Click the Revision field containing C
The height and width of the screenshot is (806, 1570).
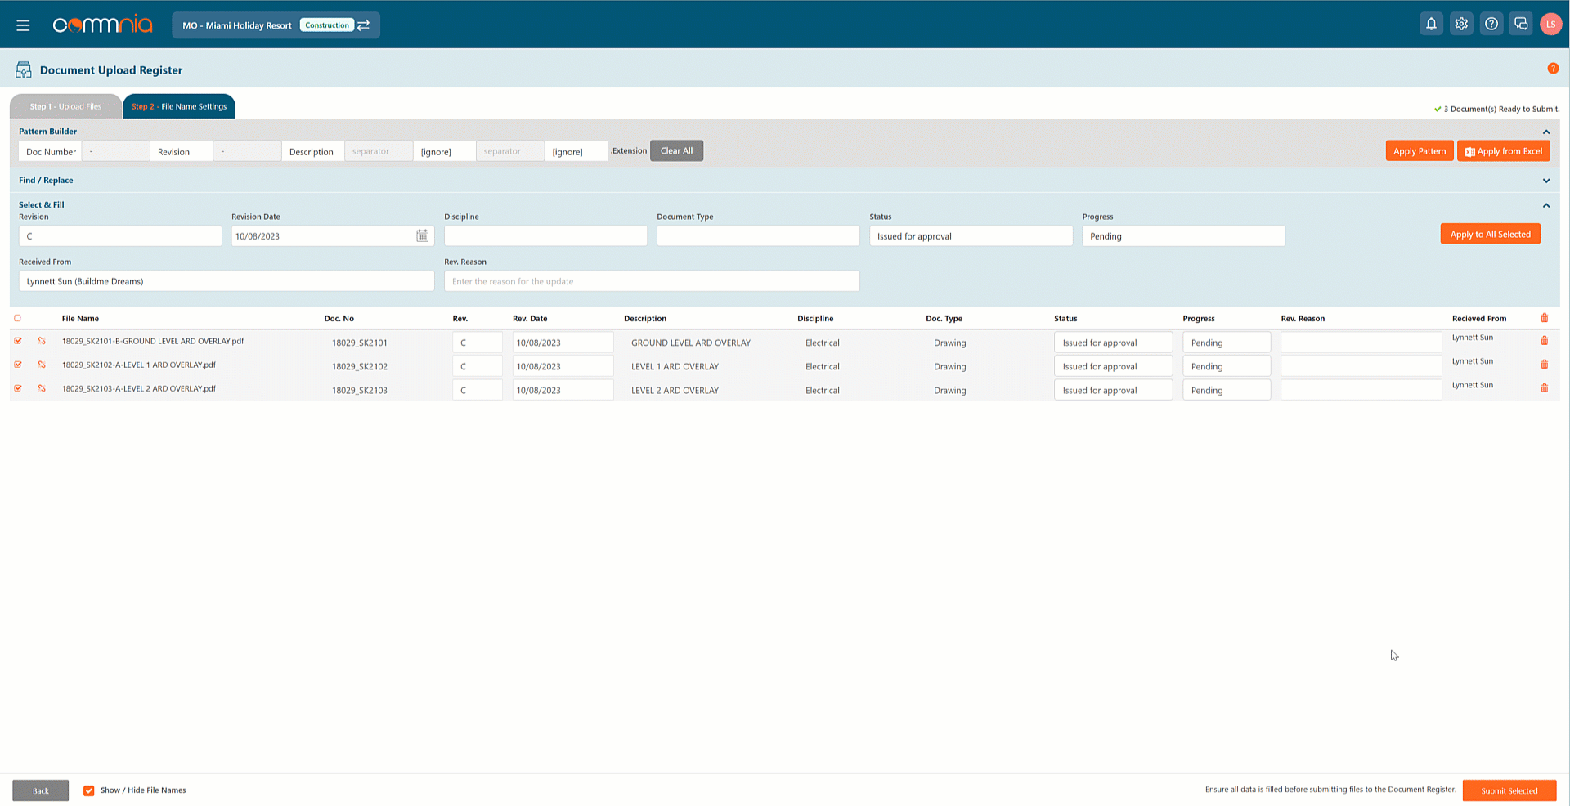coord(120,236)
